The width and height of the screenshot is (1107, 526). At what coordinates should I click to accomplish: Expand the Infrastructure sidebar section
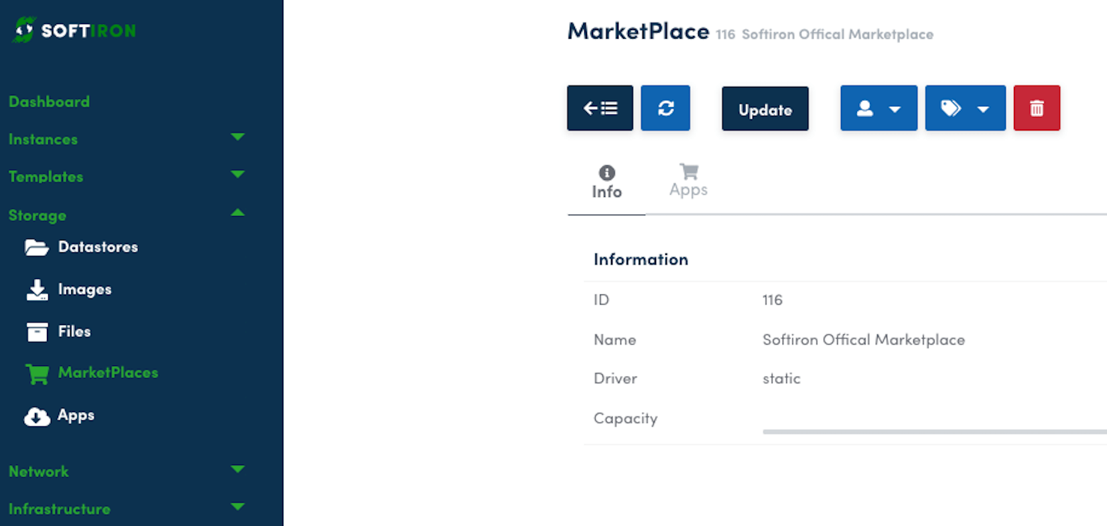click(x=237, y=507)
